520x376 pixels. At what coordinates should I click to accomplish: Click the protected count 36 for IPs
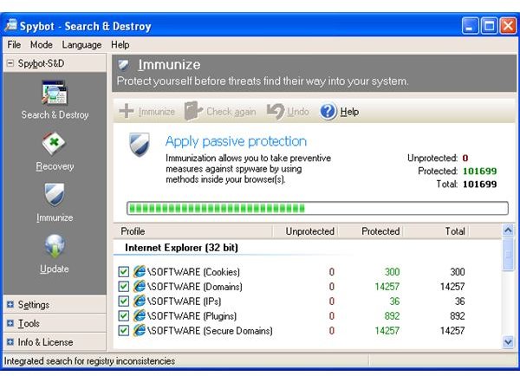point(394,301)
